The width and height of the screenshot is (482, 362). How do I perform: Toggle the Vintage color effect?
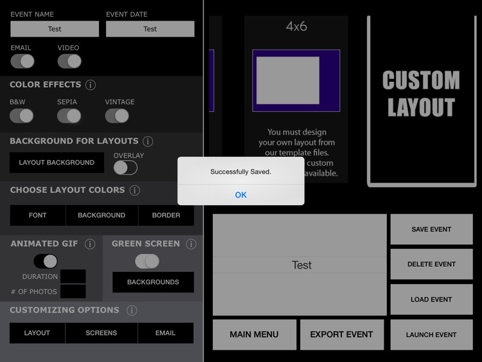(117, 116)
